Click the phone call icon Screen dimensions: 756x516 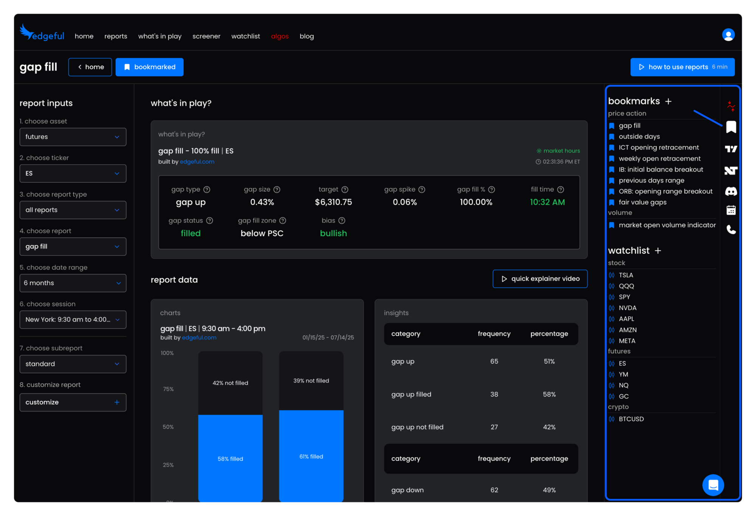731,229
